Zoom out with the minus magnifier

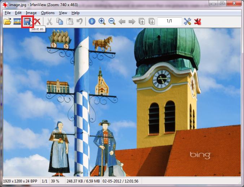pos(112,22)
